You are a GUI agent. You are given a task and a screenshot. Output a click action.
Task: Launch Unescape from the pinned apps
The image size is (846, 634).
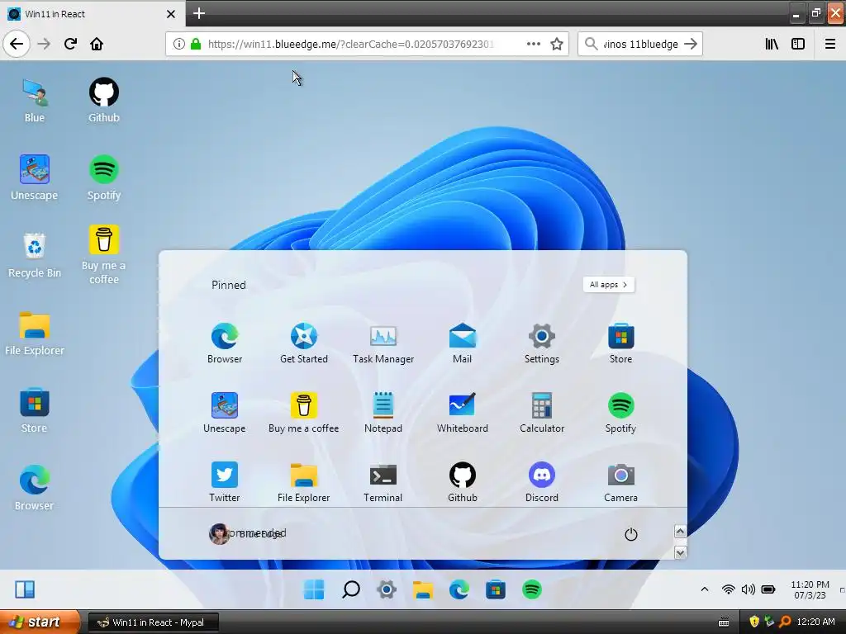coord(225,413)
